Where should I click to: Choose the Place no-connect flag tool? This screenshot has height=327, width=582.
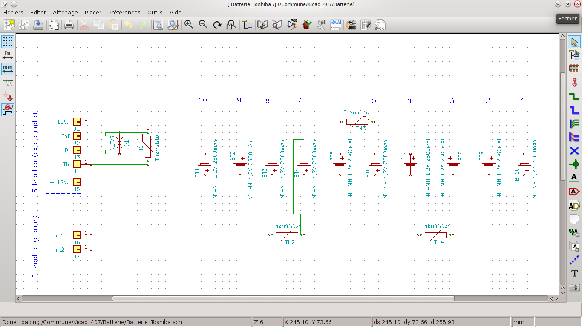point(574,150)
